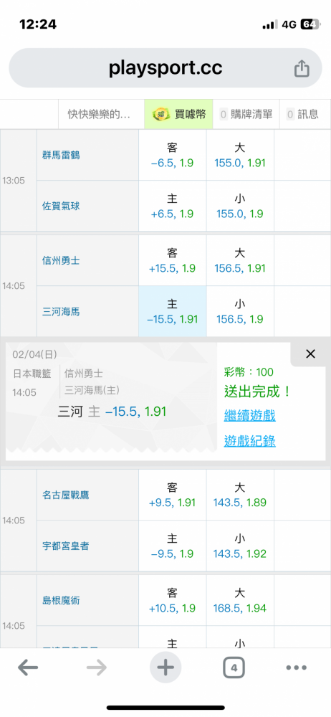This screenshot has width=331, height=717.
Task: Toggle selected 主 -15.5 bet for 三河海馬
Action: [173, 311]
